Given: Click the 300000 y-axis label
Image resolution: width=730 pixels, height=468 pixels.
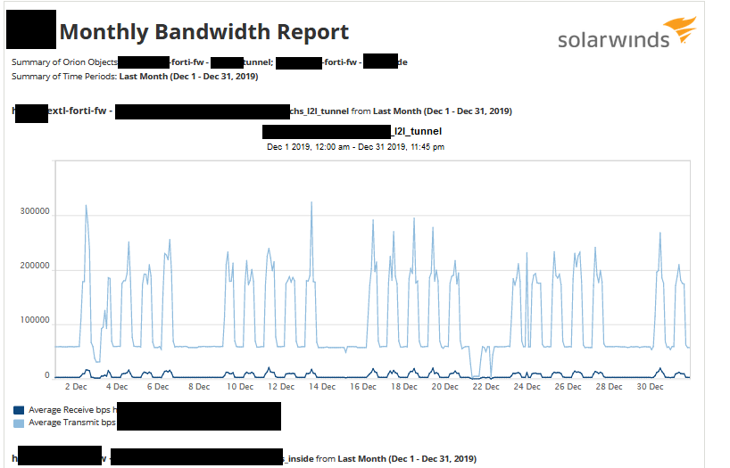Looking at the screenshot, I should [35, 211].
